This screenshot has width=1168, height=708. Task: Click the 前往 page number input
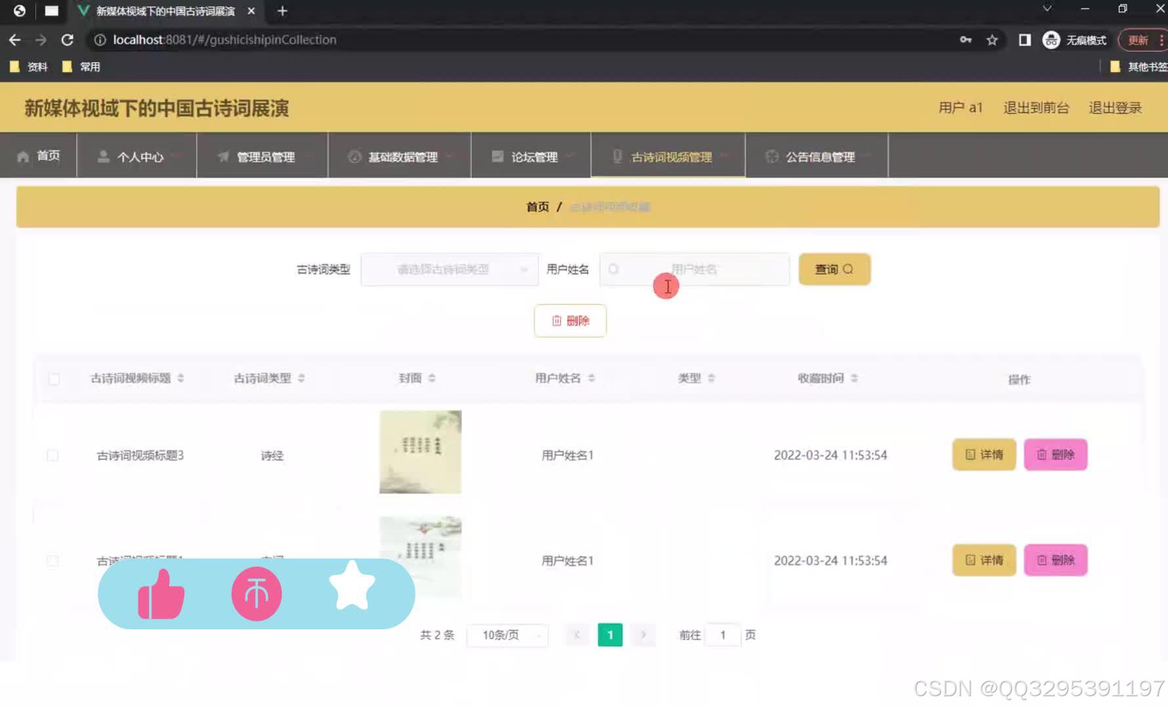click(722, 635)
